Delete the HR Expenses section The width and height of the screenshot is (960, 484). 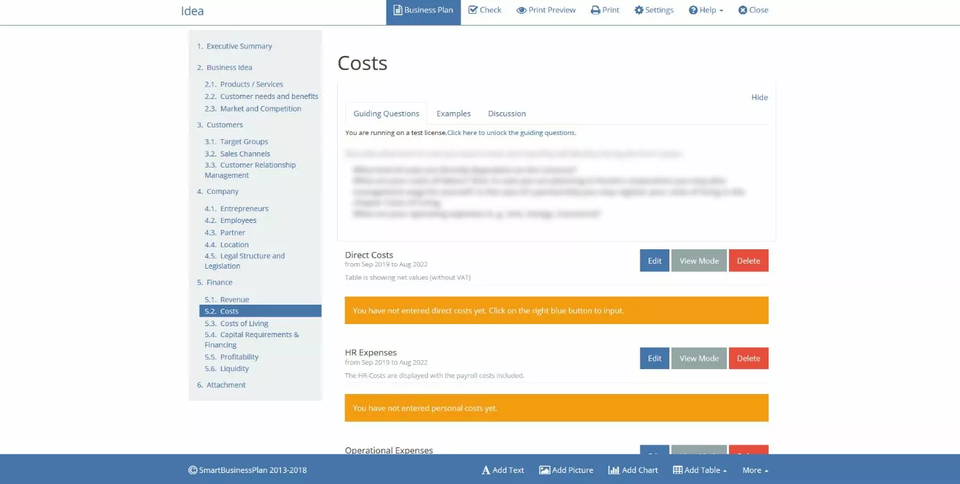pyautogui.click(x=748, y=358)
